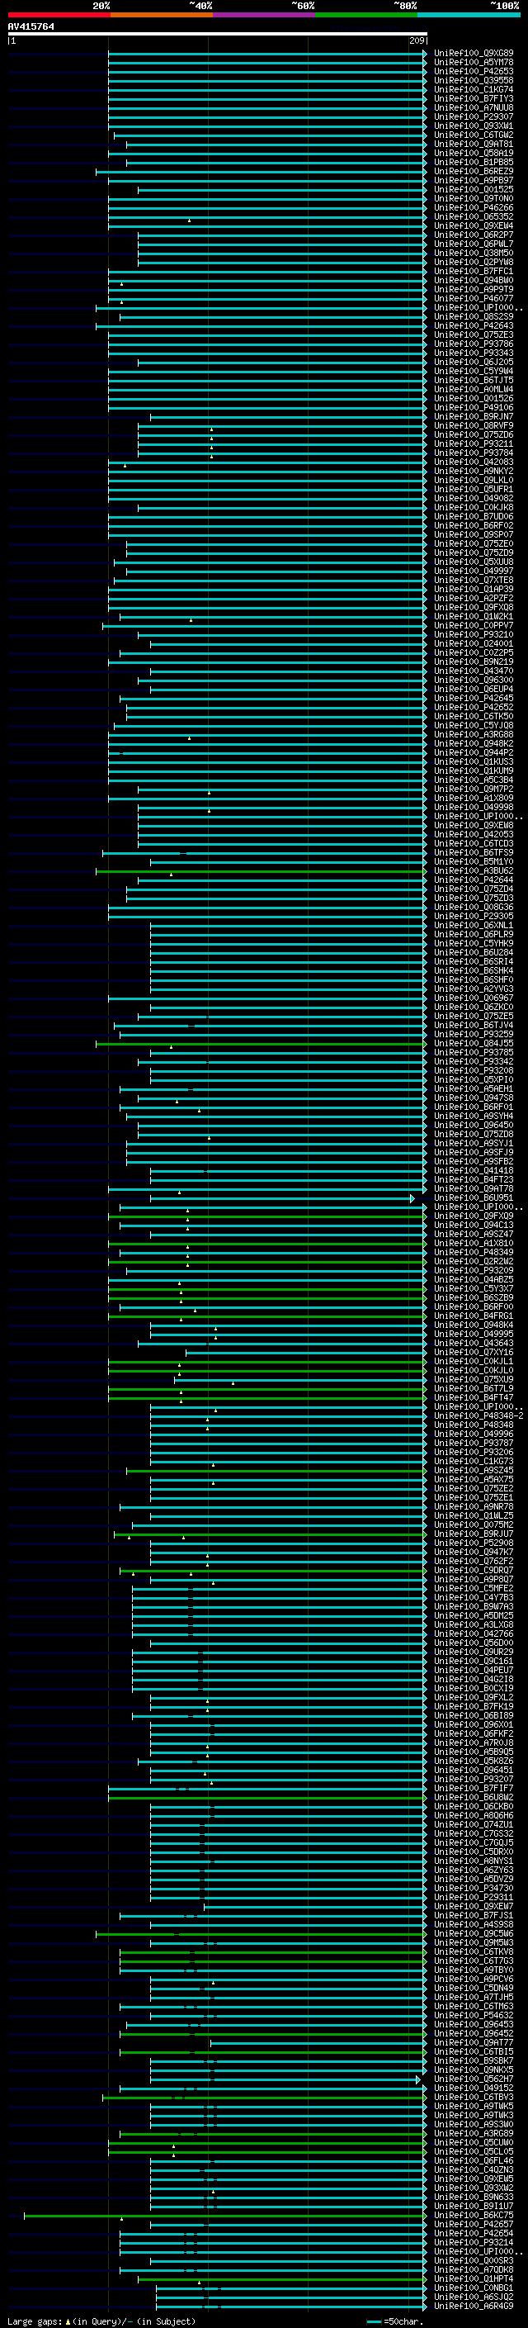The width and height of the screenshot is (528, 2328).
Task: Select the UniRef100_B9RJN7 label
Action: tap(474, 416)
